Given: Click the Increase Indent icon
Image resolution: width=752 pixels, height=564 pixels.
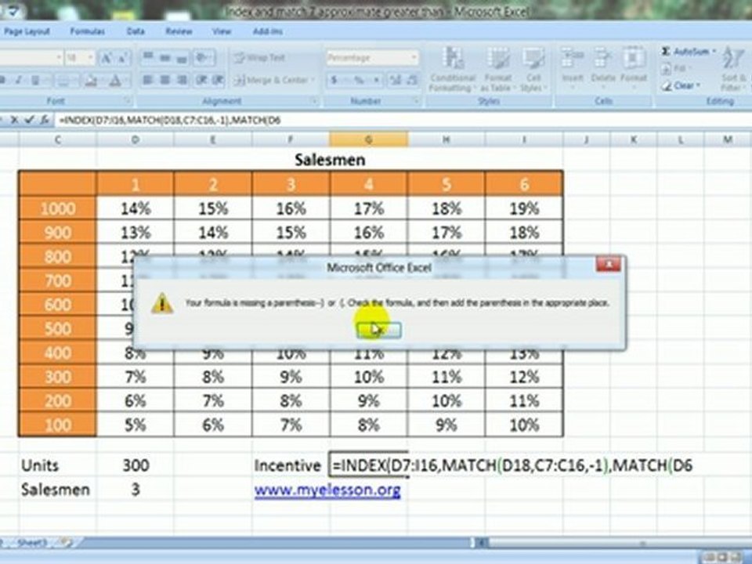Looking at the screenshot, I should click(218, 80).
